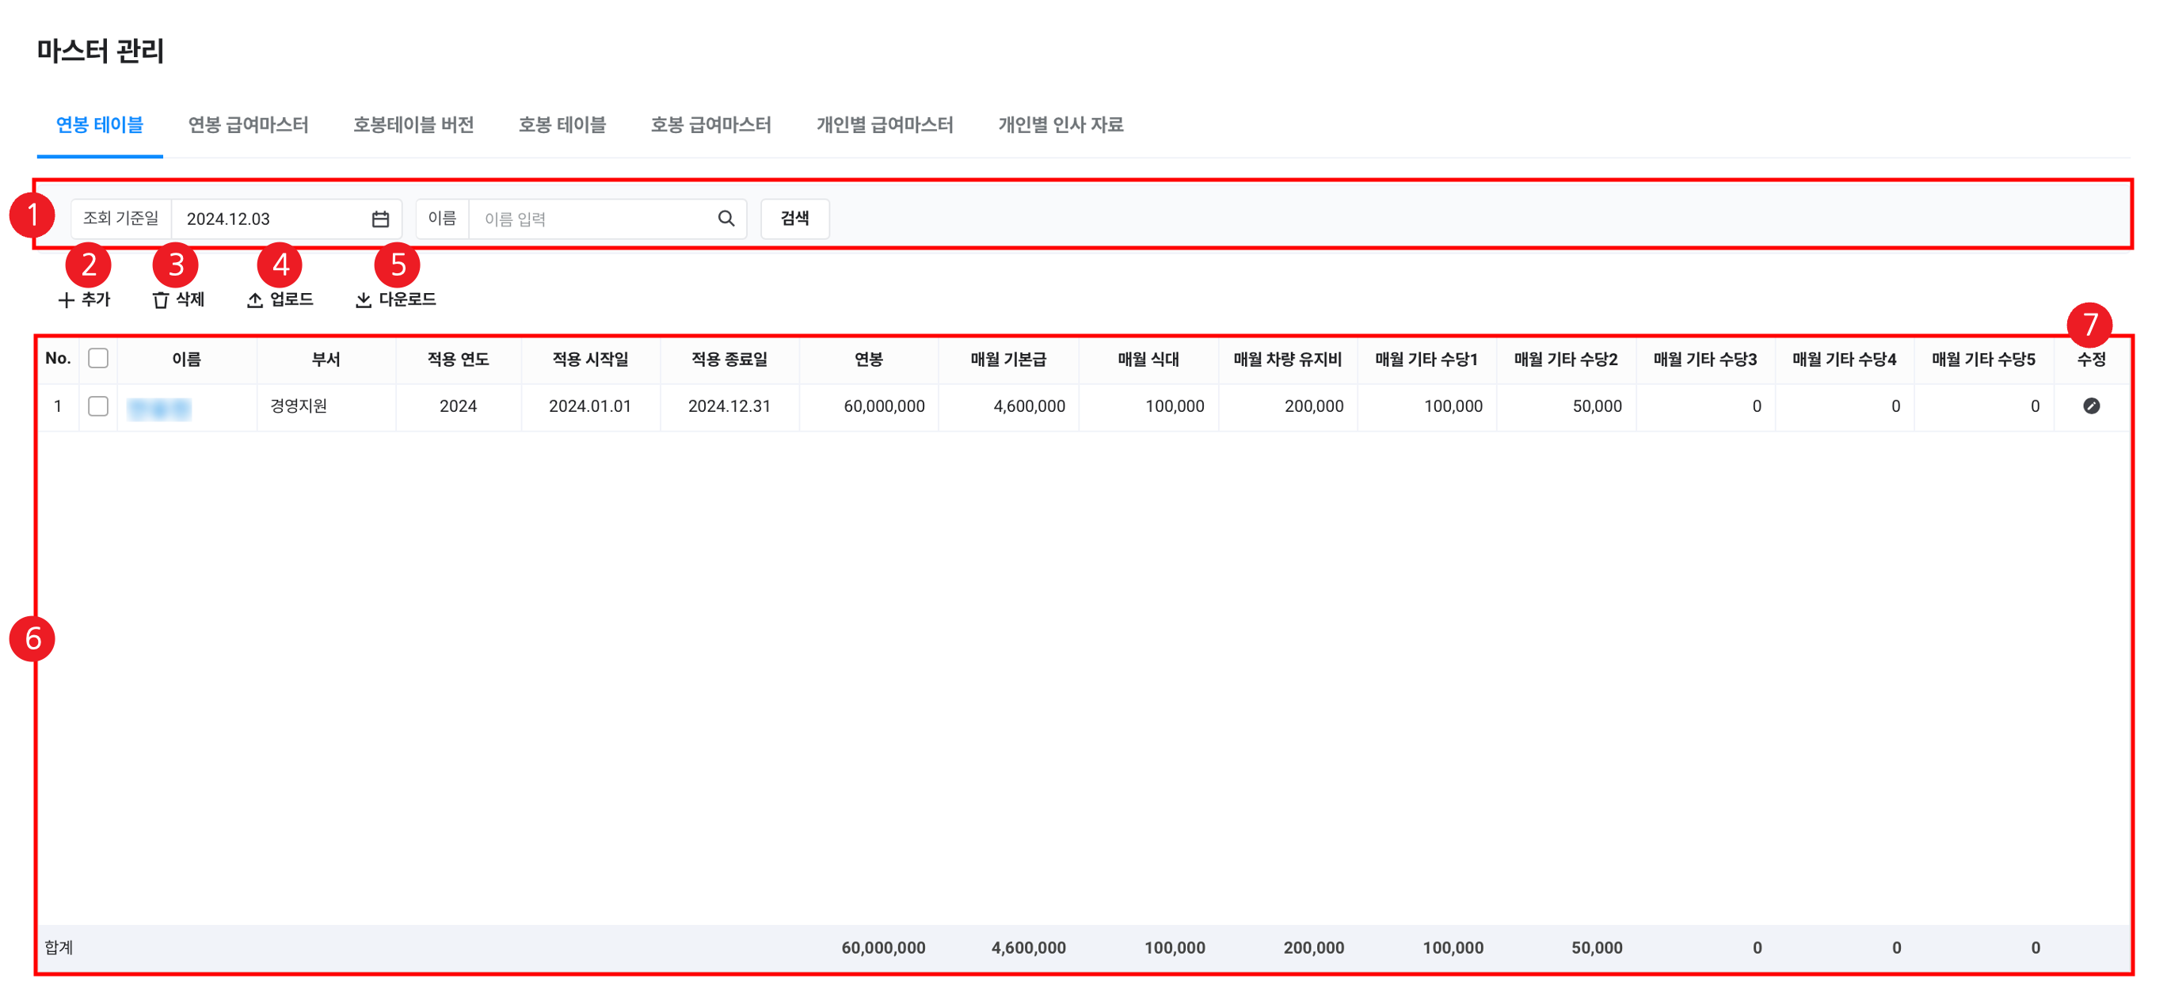Click the 업로드 upload icon
This screenshot has width=2167, height=994.
pos(255,300)
